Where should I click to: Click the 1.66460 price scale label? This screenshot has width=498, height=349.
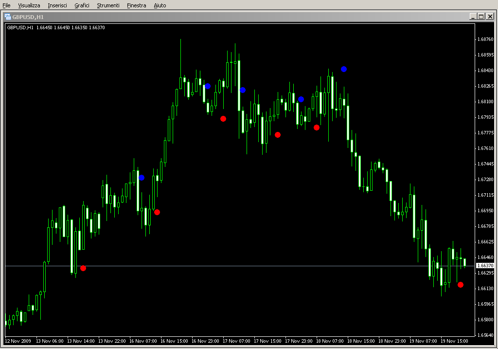coord(486,257)
